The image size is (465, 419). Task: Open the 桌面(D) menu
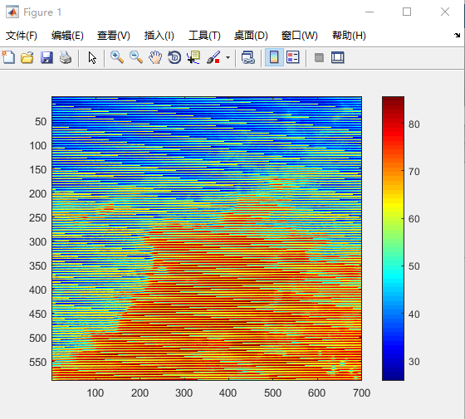click(x=251, y=36)
